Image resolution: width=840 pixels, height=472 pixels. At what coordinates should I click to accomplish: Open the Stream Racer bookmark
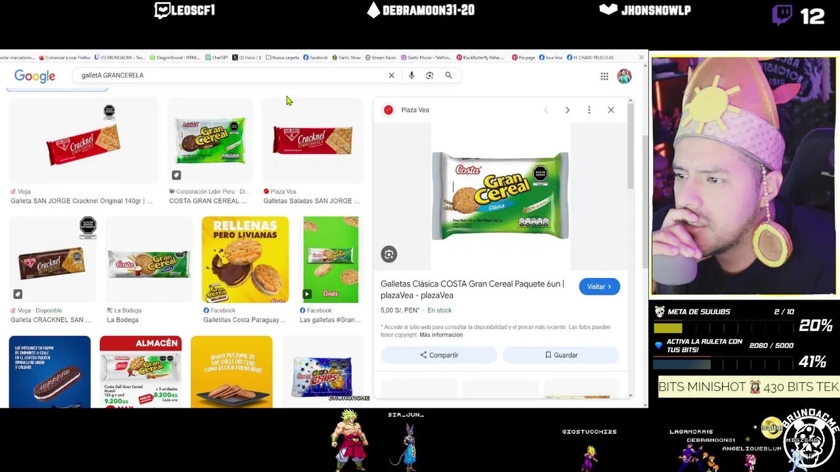tap(381, 58)
